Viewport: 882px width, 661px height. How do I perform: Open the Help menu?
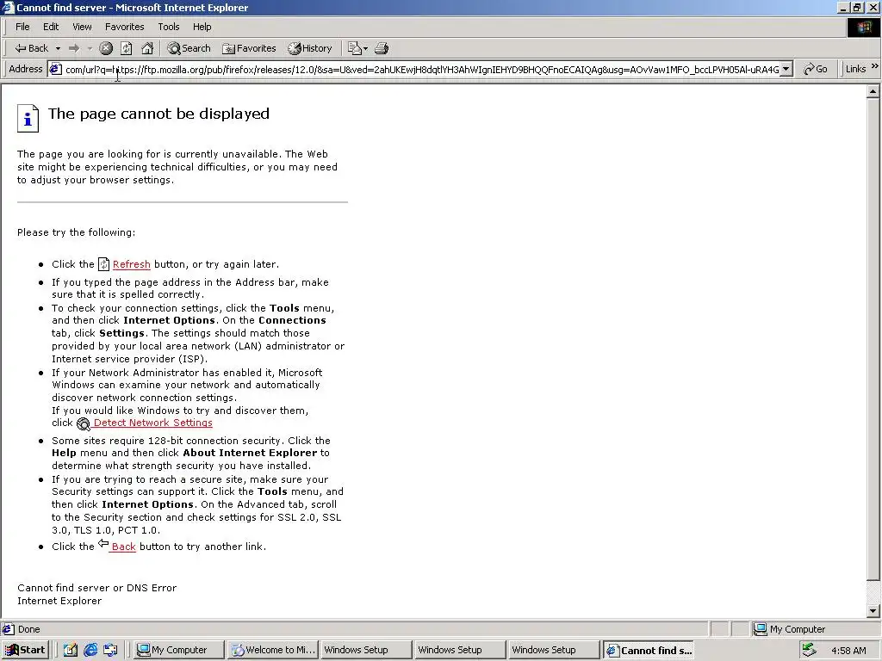pos(202,27)
